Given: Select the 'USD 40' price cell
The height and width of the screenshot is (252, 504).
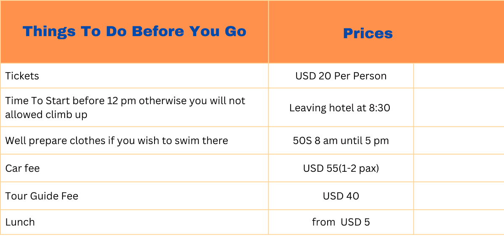Looking at the screenshot, I should click(x=341, y=196).
